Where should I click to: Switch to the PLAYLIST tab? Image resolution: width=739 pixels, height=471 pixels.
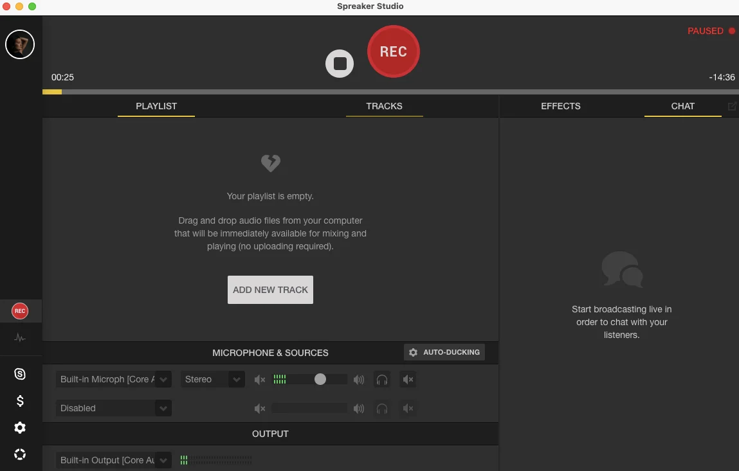156,106
